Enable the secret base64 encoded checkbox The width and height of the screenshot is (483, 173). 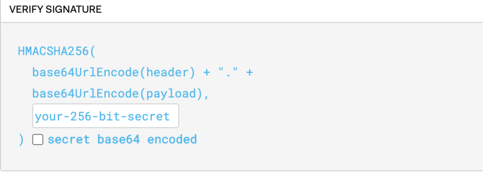click(x=38, y=140)
